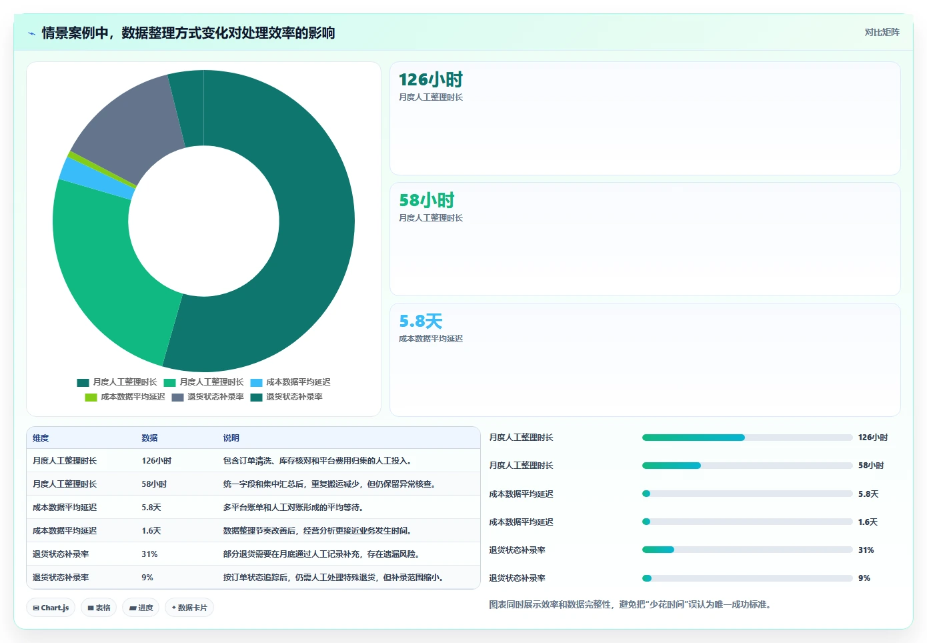Click the progress bar labeled 126小时
This screenshot has height=643, width=927.
pos(747,438)
